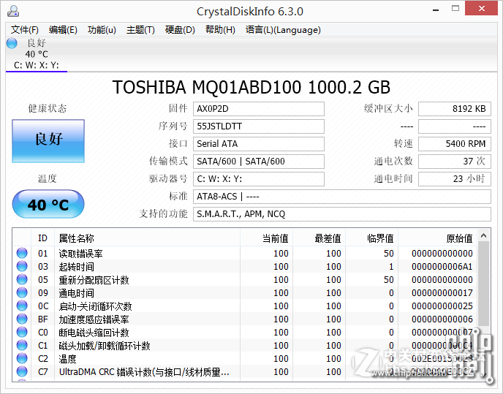Click the scroll up arrow of SMART list
503x394 pixels.
[484, 236]
